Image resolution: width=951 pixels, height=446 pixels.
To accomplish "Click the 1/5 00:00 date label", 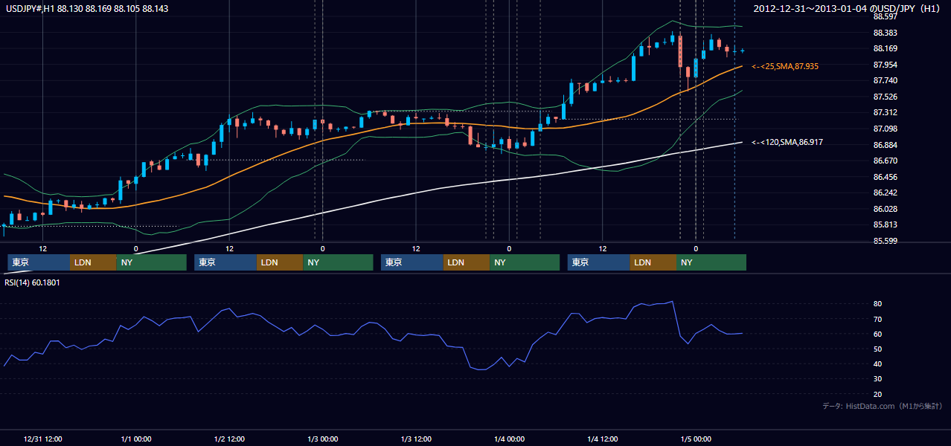I will (696, 439).
